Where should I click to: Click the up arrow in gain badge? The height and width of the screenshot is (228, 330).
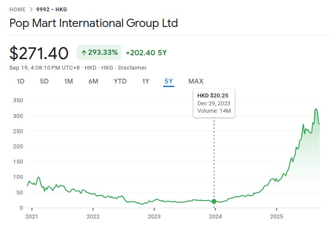(x=84, y=53)
